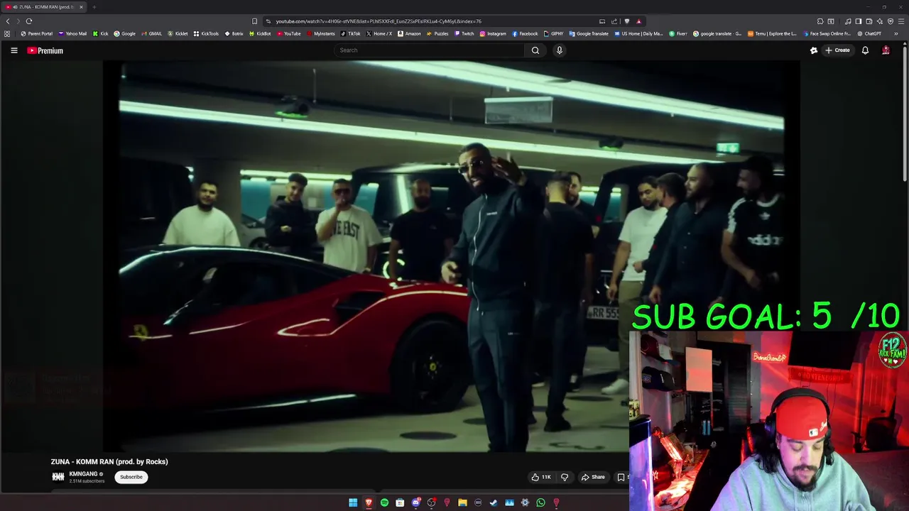Click the address bar URL

click(x=379, y=21)
